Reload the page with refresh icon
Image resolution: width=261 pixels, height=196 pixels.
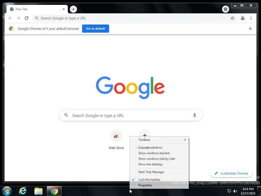(27, 18)
